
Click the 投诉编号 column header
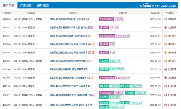coord(7,13)
